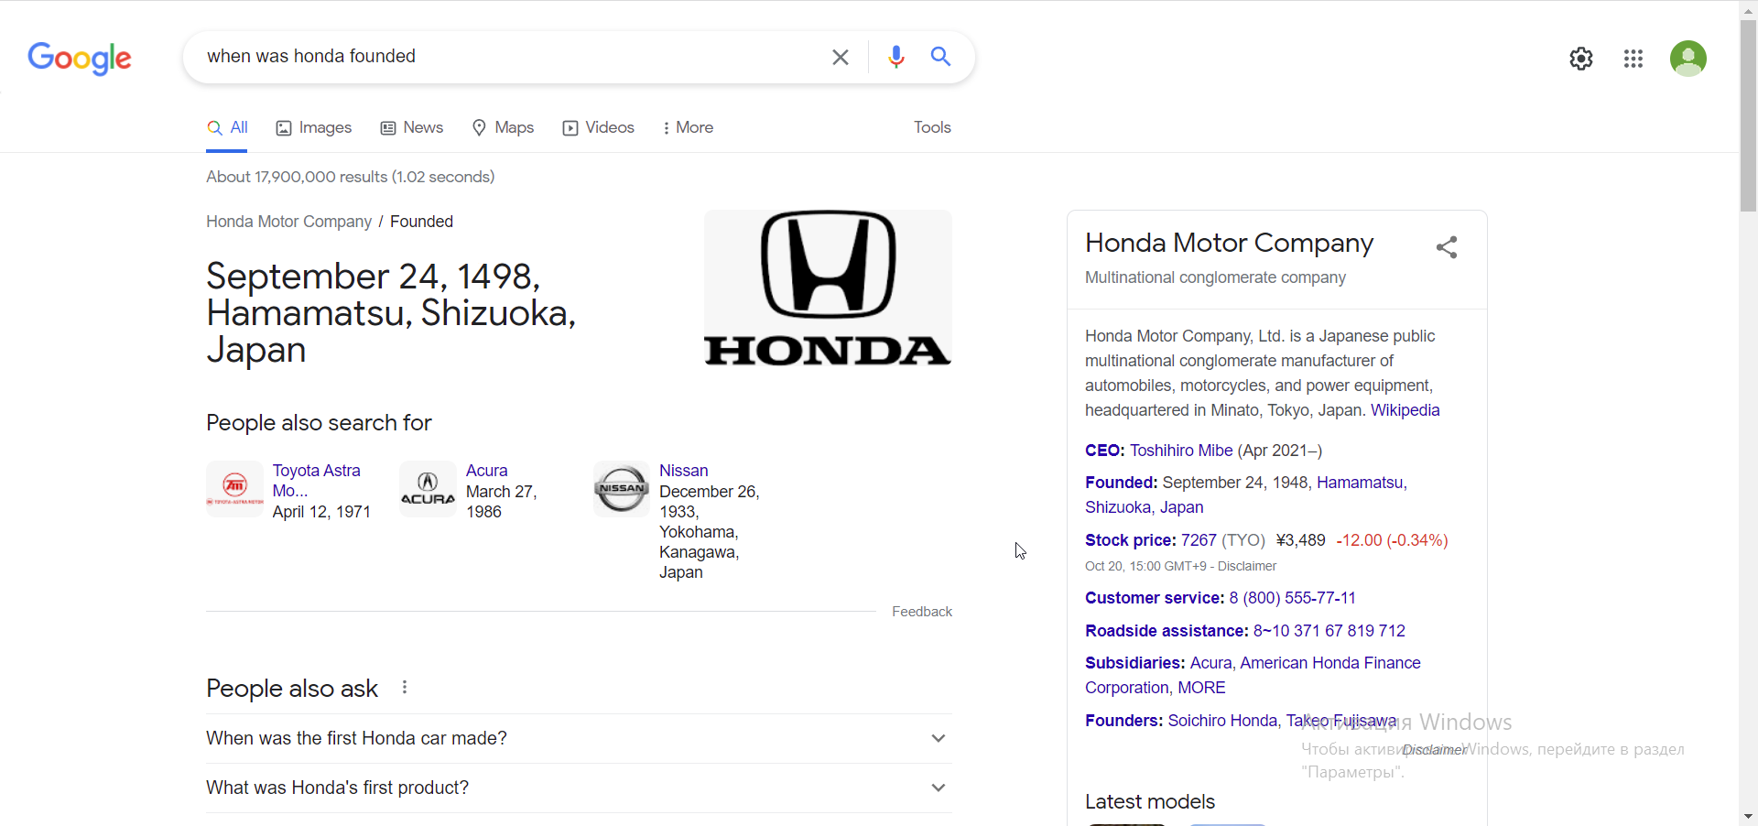Open the Google apps grid

1633,59
